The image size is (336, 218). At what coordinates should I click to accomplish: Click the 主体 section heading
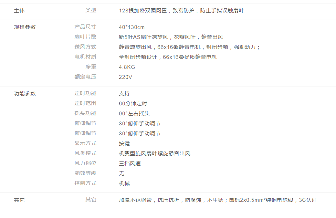pyautogui.click(x=19, y=11)
